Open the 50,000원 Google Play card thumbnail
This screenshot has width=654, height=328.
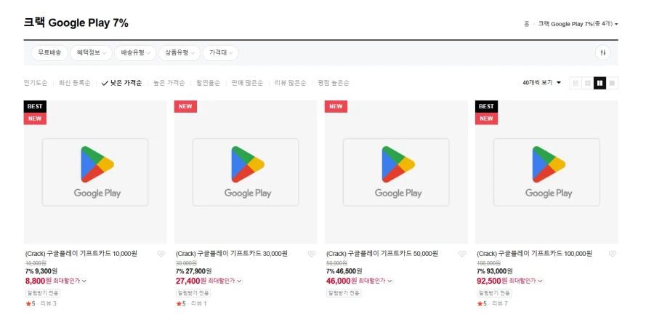[x=396, y=172]
